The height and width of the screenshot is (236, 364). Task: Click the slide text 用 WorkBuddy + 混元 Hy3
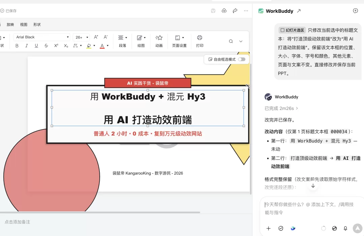click(x=148, y=97)
